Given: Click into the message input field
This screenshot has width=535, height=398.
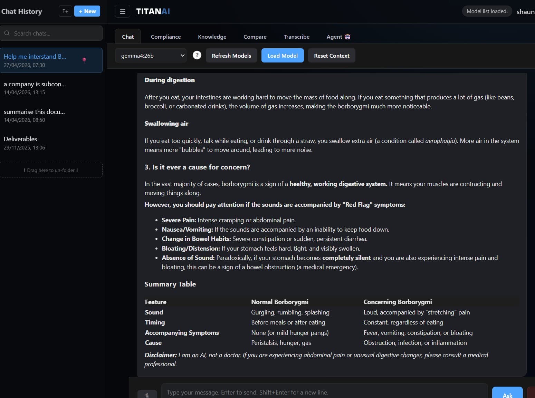Looking at the screenshot, I should pos(325,392).
